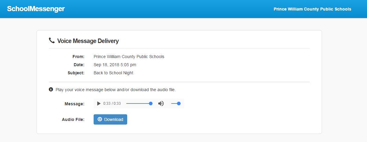367x142 pixels.
Task: Click the From sender name text
Action: [x=129, y=57]
